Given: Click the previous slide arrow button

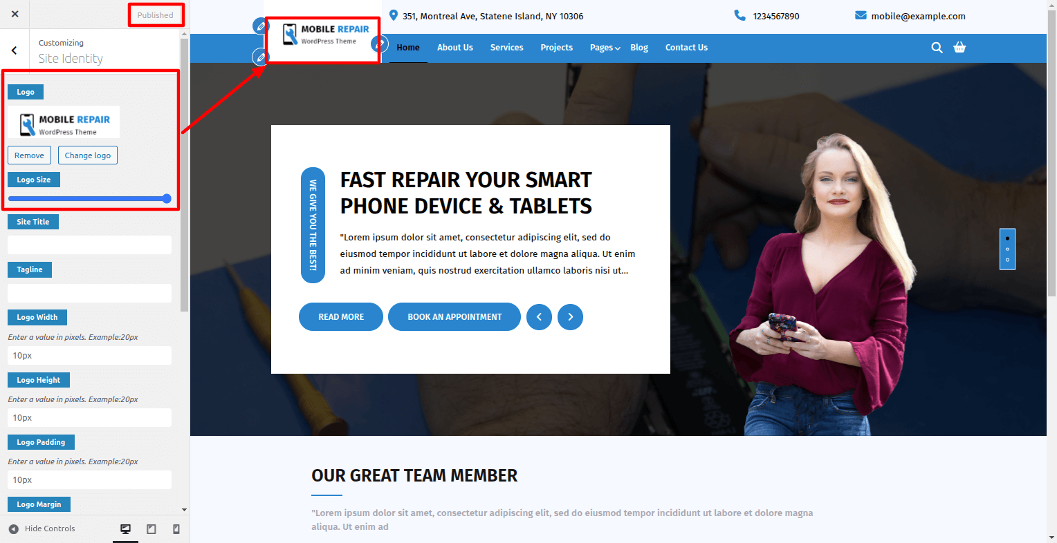Looking at the screenshot, I should [x=539, y=317].
